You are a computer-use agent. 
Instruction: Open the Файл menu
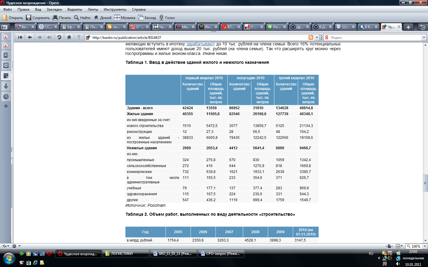point(8,9)
